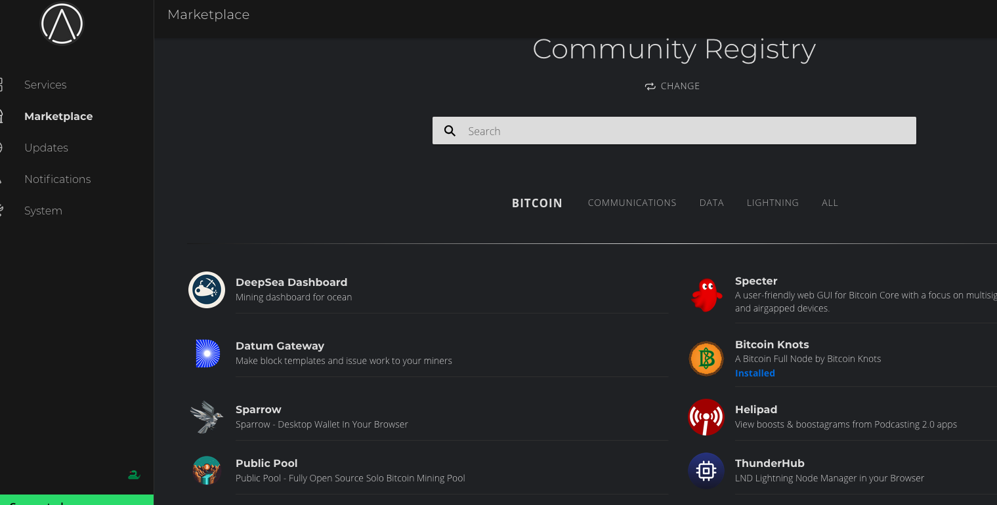997x505 pixels.
Task: Click the Services sidebar icon
Action: pos(1,85)
